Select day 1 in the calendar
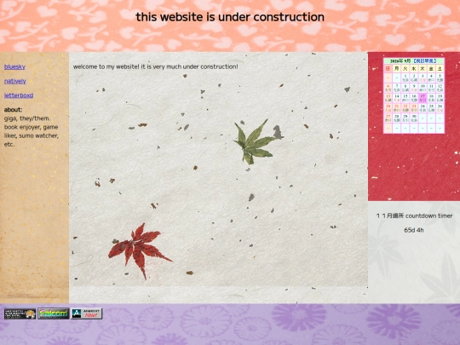Image resolution: width=460 pixels, height=345 pixels. (405, 78)
